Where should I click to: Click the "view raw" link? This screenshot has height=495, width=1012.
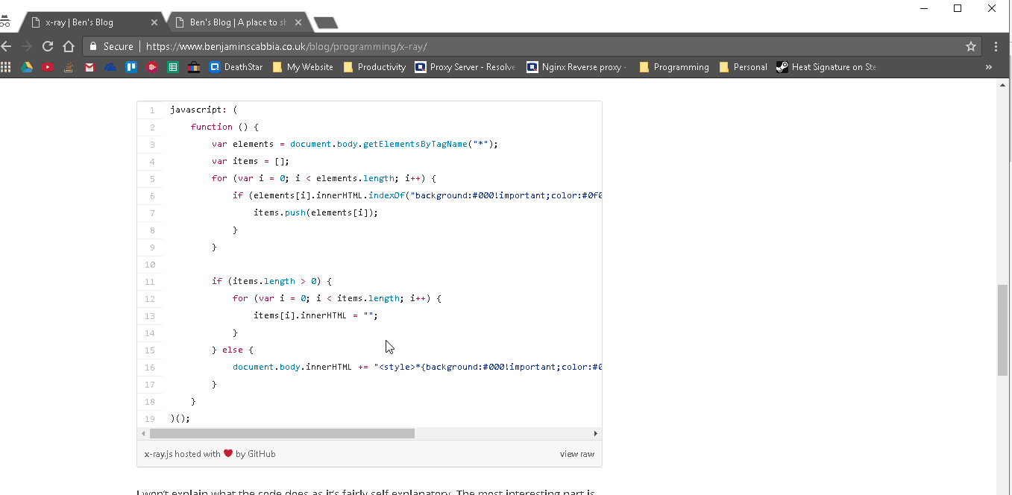tap(576, 454)
